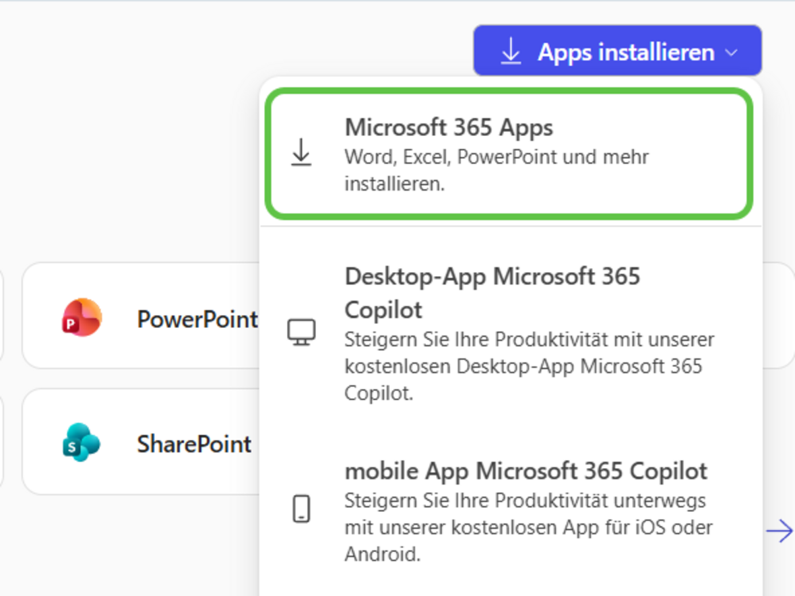The image size is (795, 596).
Task: Open SharePoint via its text label
Action: tap(194, 444)
